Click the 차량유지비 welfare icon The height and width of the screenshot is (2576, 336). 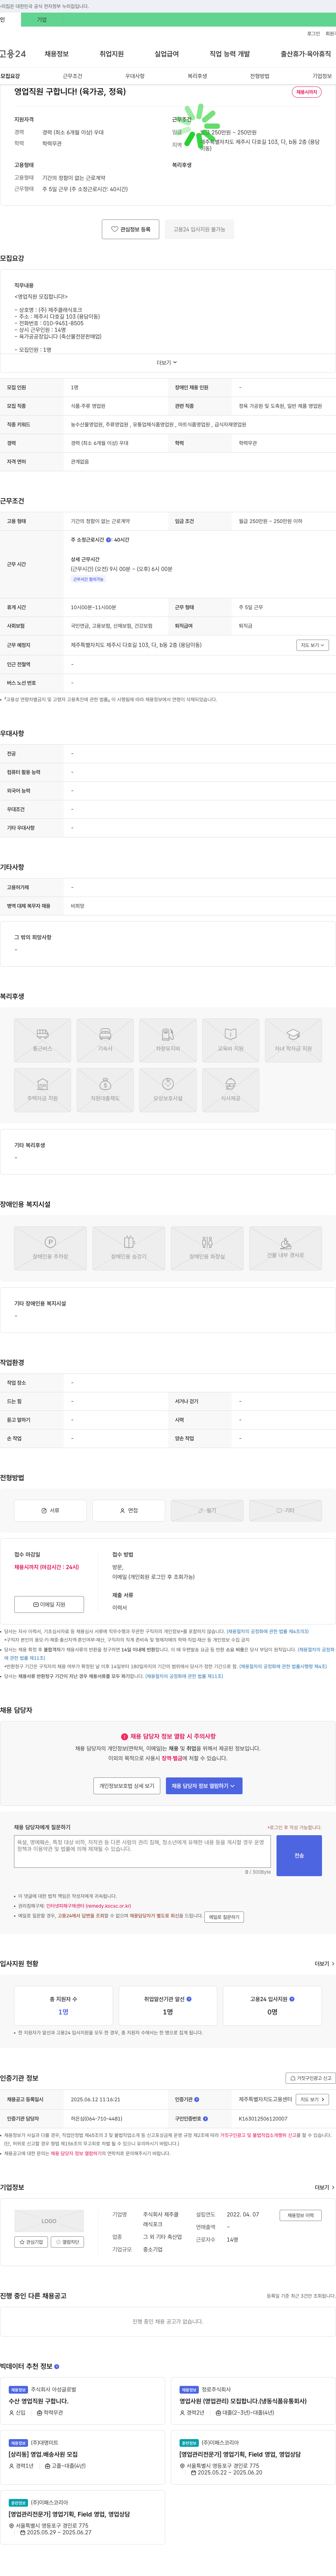click(168, 1040)
